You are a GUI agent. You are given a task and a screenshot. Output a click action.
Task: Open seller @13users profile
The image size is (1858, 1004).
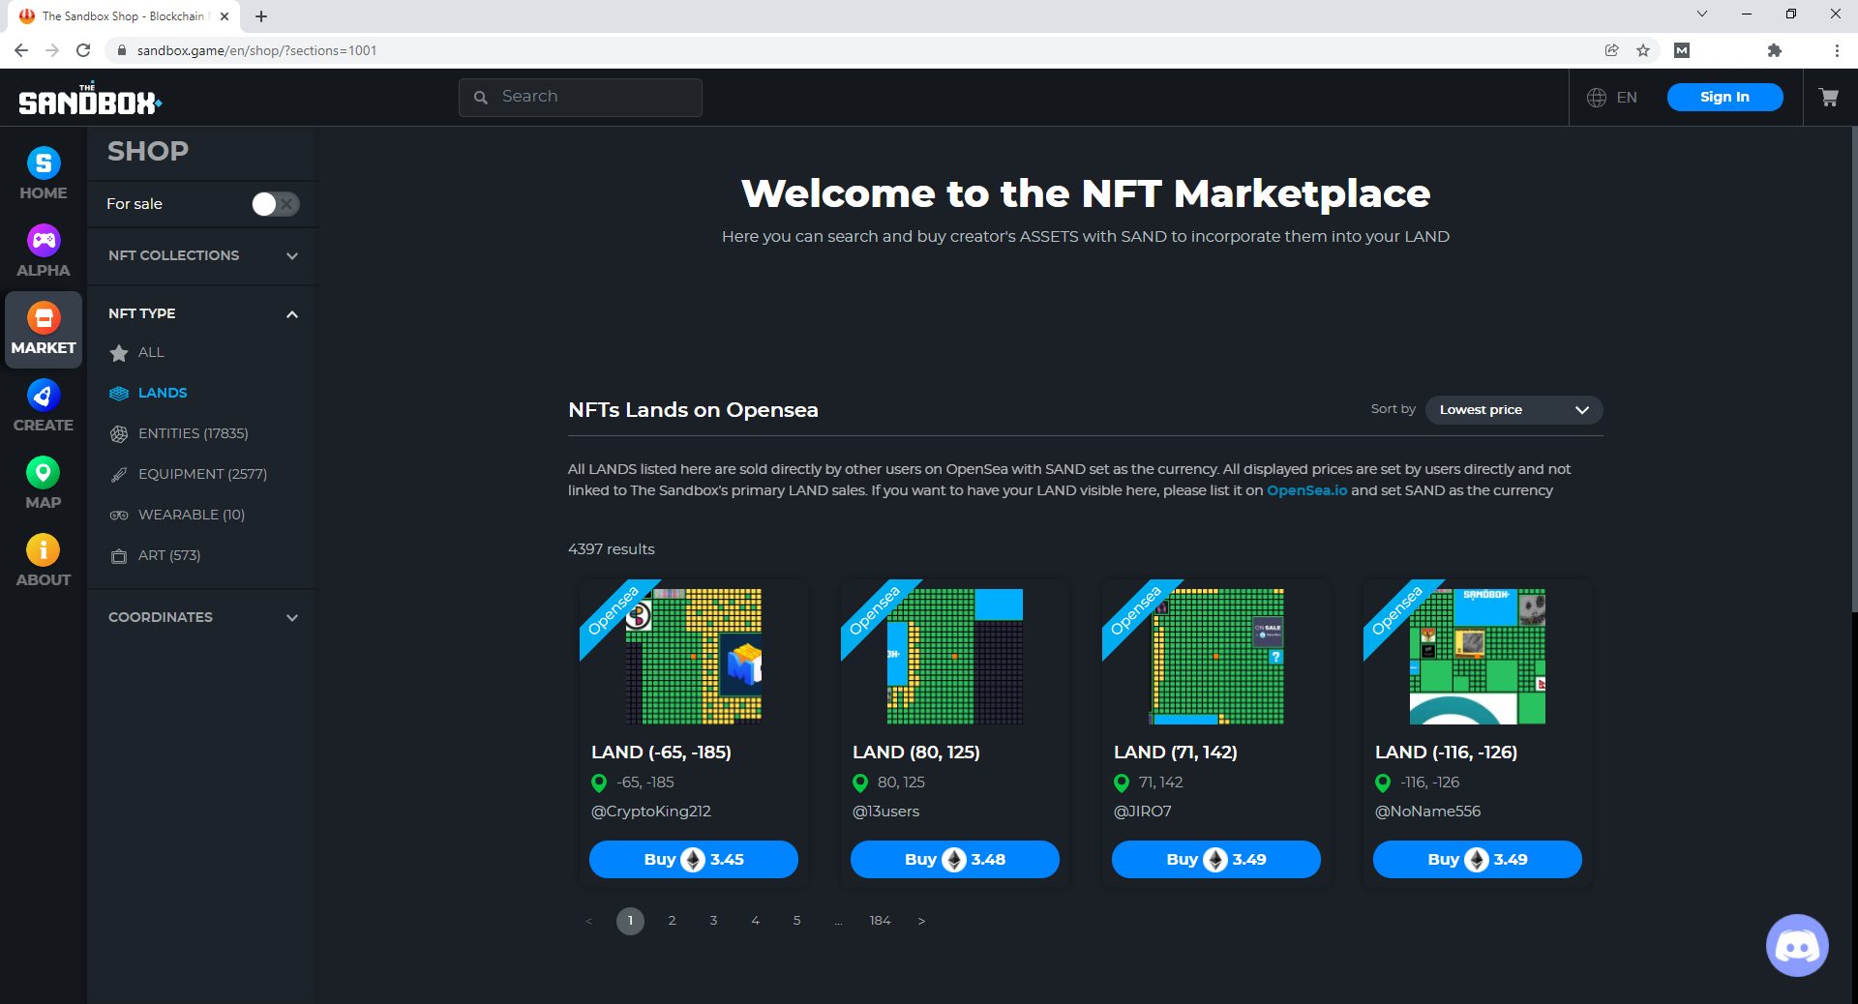[885, 812]
